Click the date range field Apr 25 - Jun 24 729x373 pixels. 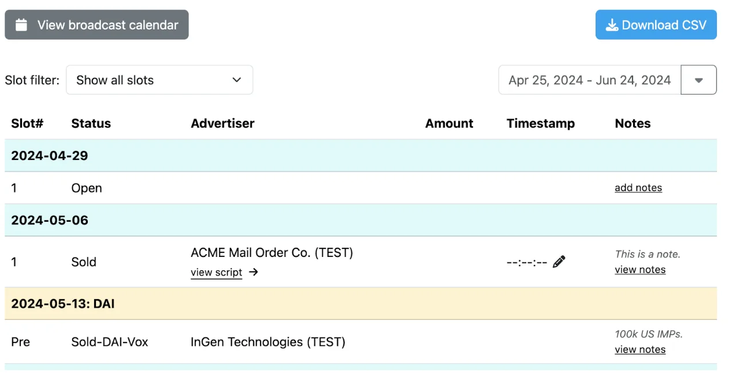(590, 80)
